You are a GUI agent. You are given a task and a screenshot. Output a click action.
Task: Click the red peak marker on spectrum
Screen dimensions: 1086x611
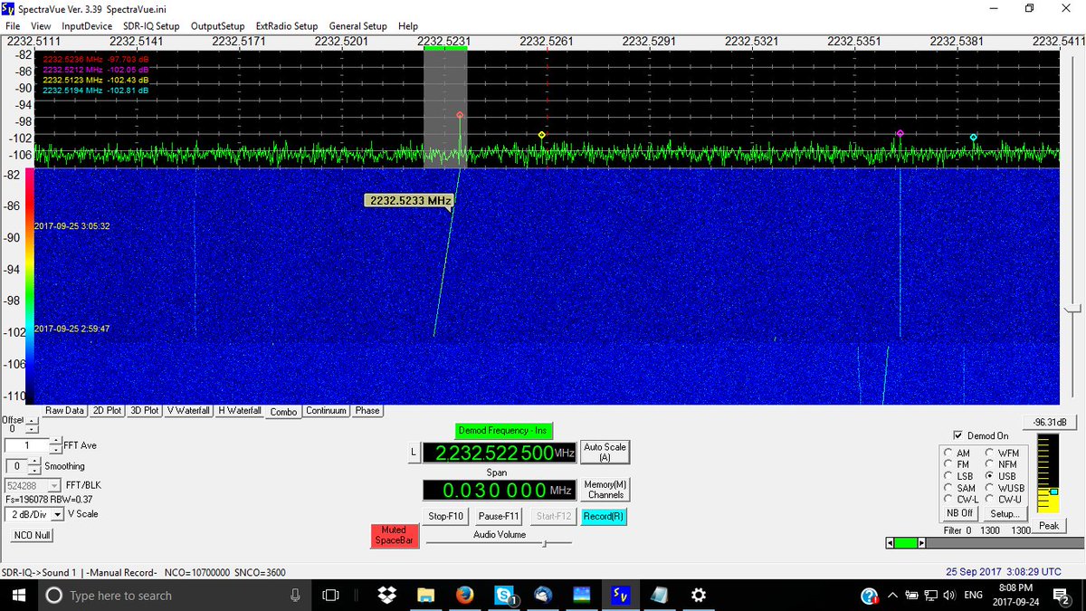[460, 116]
